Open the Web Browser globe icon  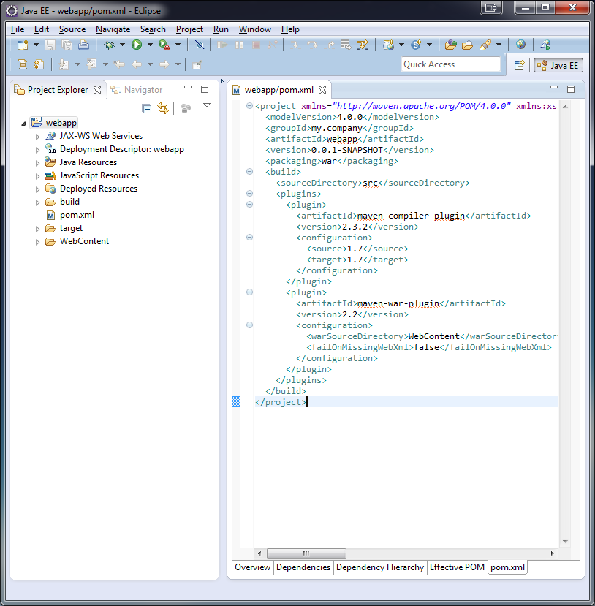pos(520,45)
